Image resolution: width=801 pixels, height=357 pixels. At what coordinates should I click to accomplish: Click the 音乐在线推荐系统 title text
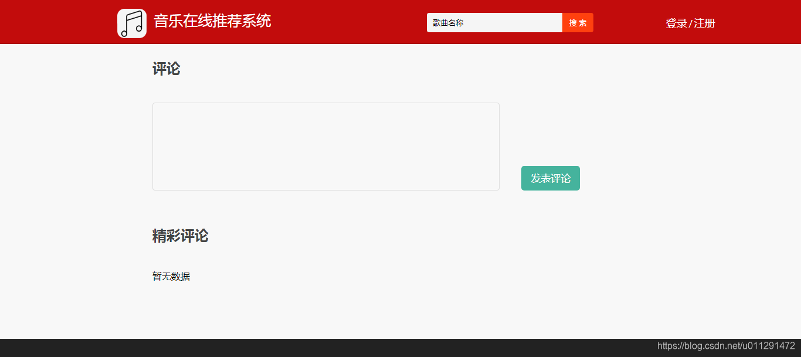pyautogui.click(x=212, y=21)
